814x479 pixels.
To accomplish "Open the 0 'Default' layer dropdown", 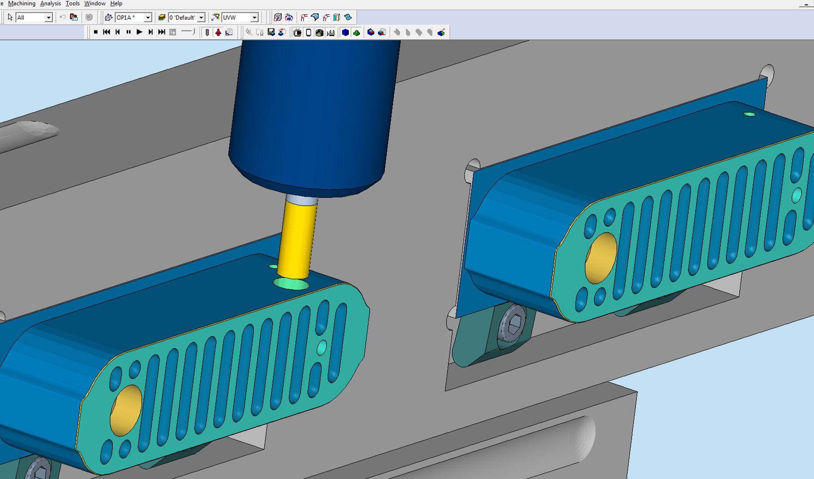I will click(x=201, y=17).
